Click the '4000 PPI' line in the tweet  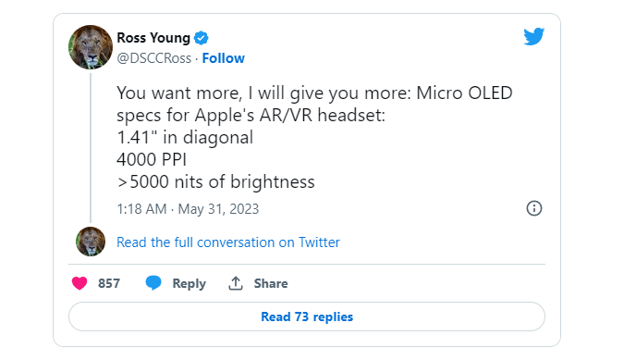[152, 159]
